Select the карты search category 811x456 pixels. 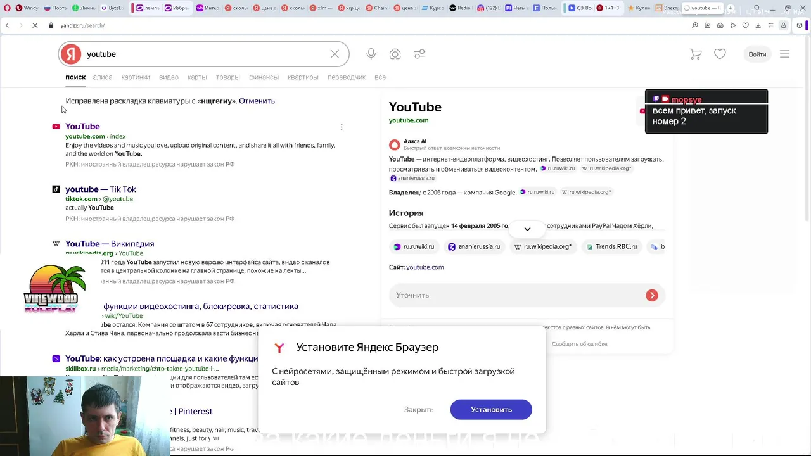197,77
